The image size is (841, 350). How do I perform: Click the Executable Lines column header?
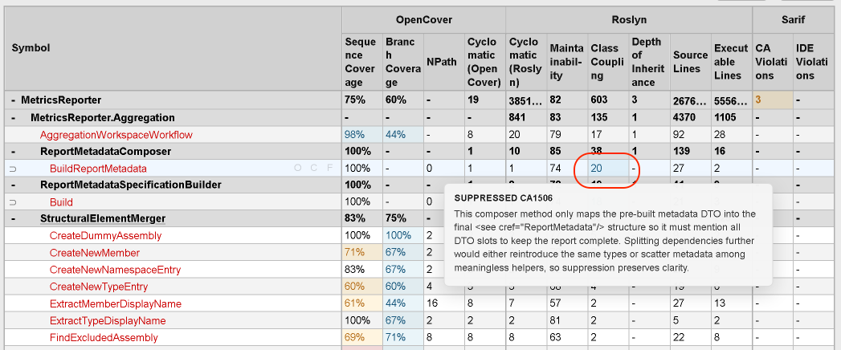tap(730, 62)
